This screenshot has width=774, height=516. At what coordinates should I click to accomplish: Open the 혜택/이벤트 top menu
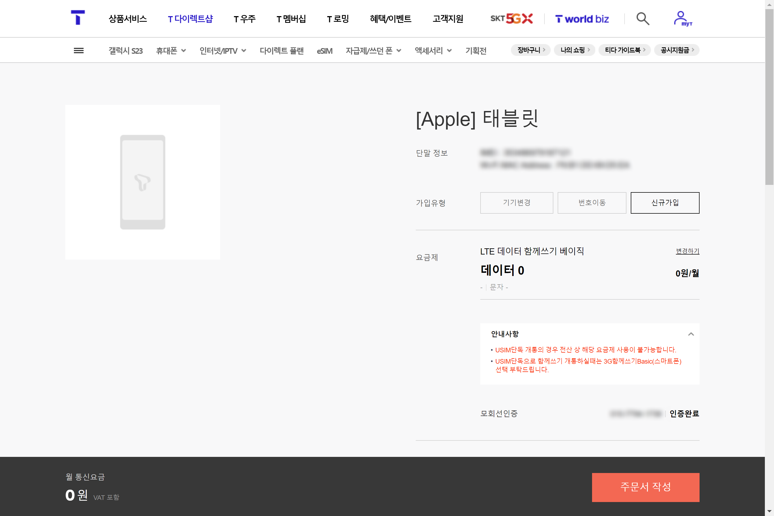[x=390, y=19]
